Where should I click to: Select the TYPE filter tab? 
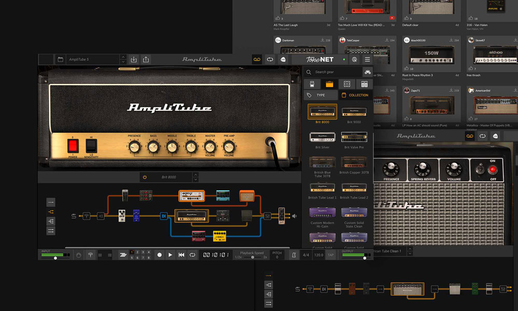[x=320, y=95]
